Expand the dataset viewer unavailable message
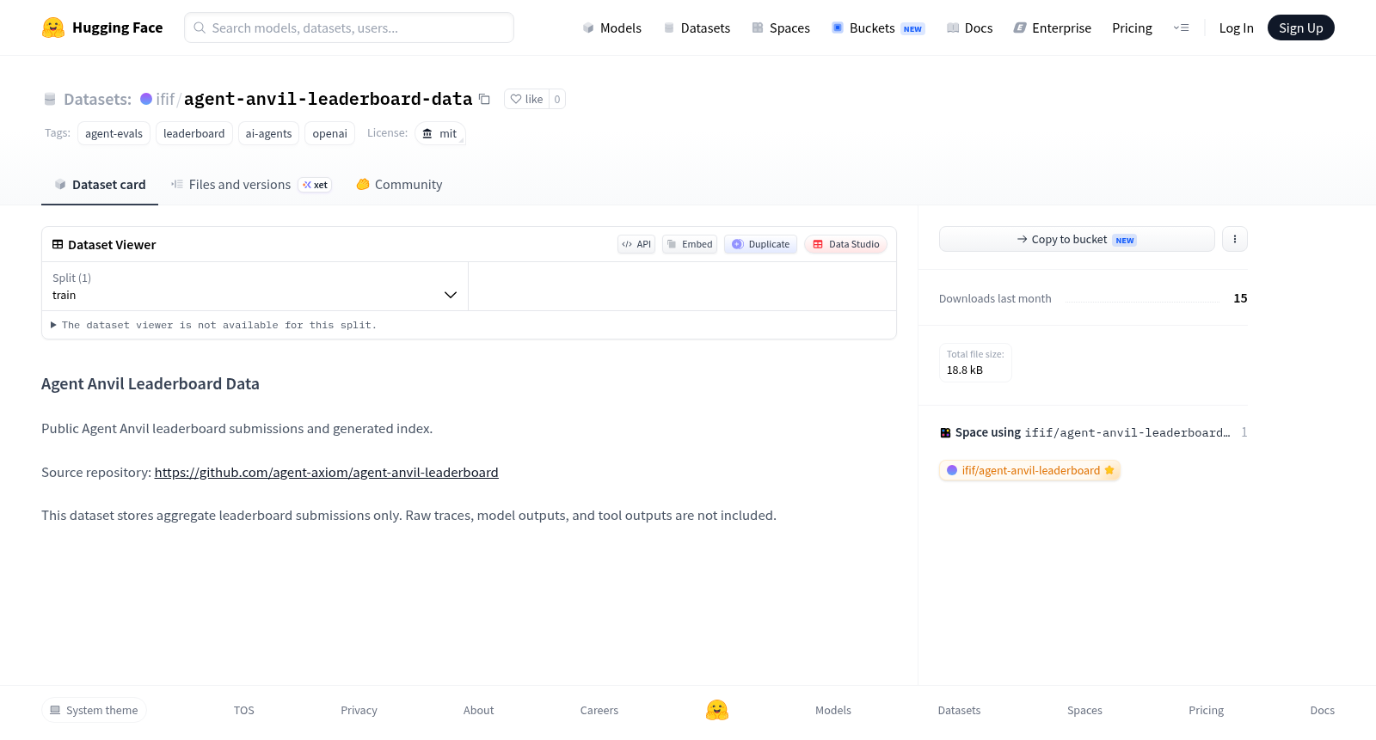This screenshot has height=740, width=1376. tap(213, 325)
